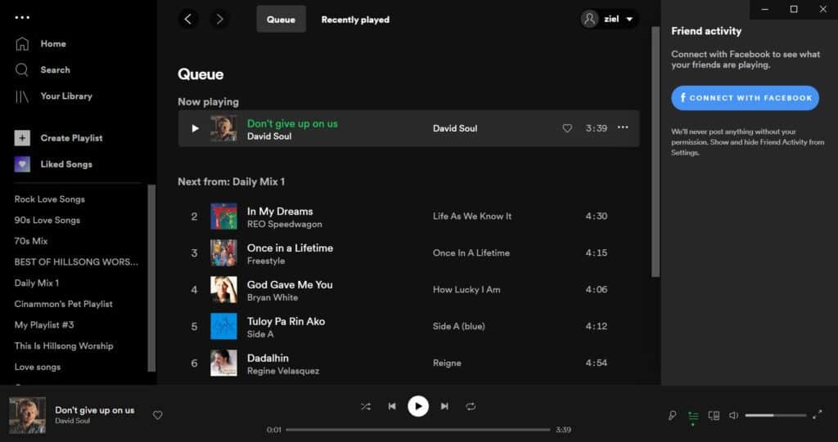Viewport: 838px width, 442px height.
Task: Go to Home in the sidebar
Action: point(53,44)
